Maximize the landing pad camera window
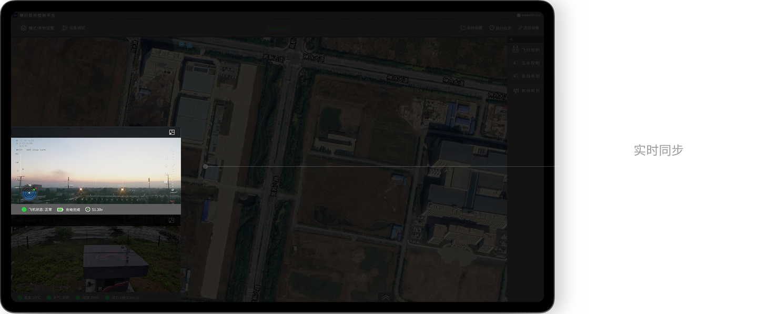This screenshot has width=757, height=314. pos(171,220)
